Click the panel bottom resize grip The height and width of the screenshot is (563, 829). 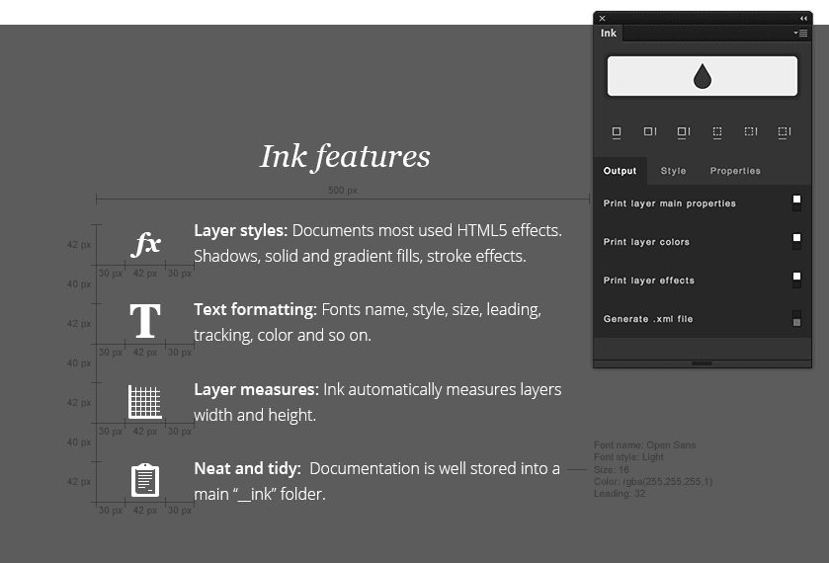pyautogui.click(x=703, y=363)
